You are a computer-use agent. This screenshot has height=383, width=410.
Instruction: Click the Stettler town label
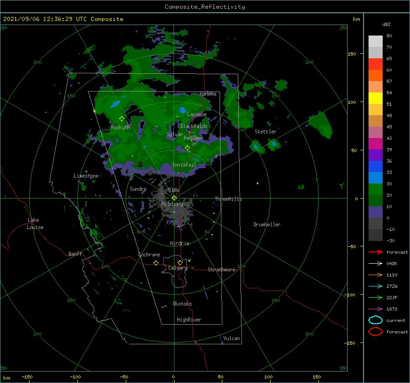pos(266,132)
